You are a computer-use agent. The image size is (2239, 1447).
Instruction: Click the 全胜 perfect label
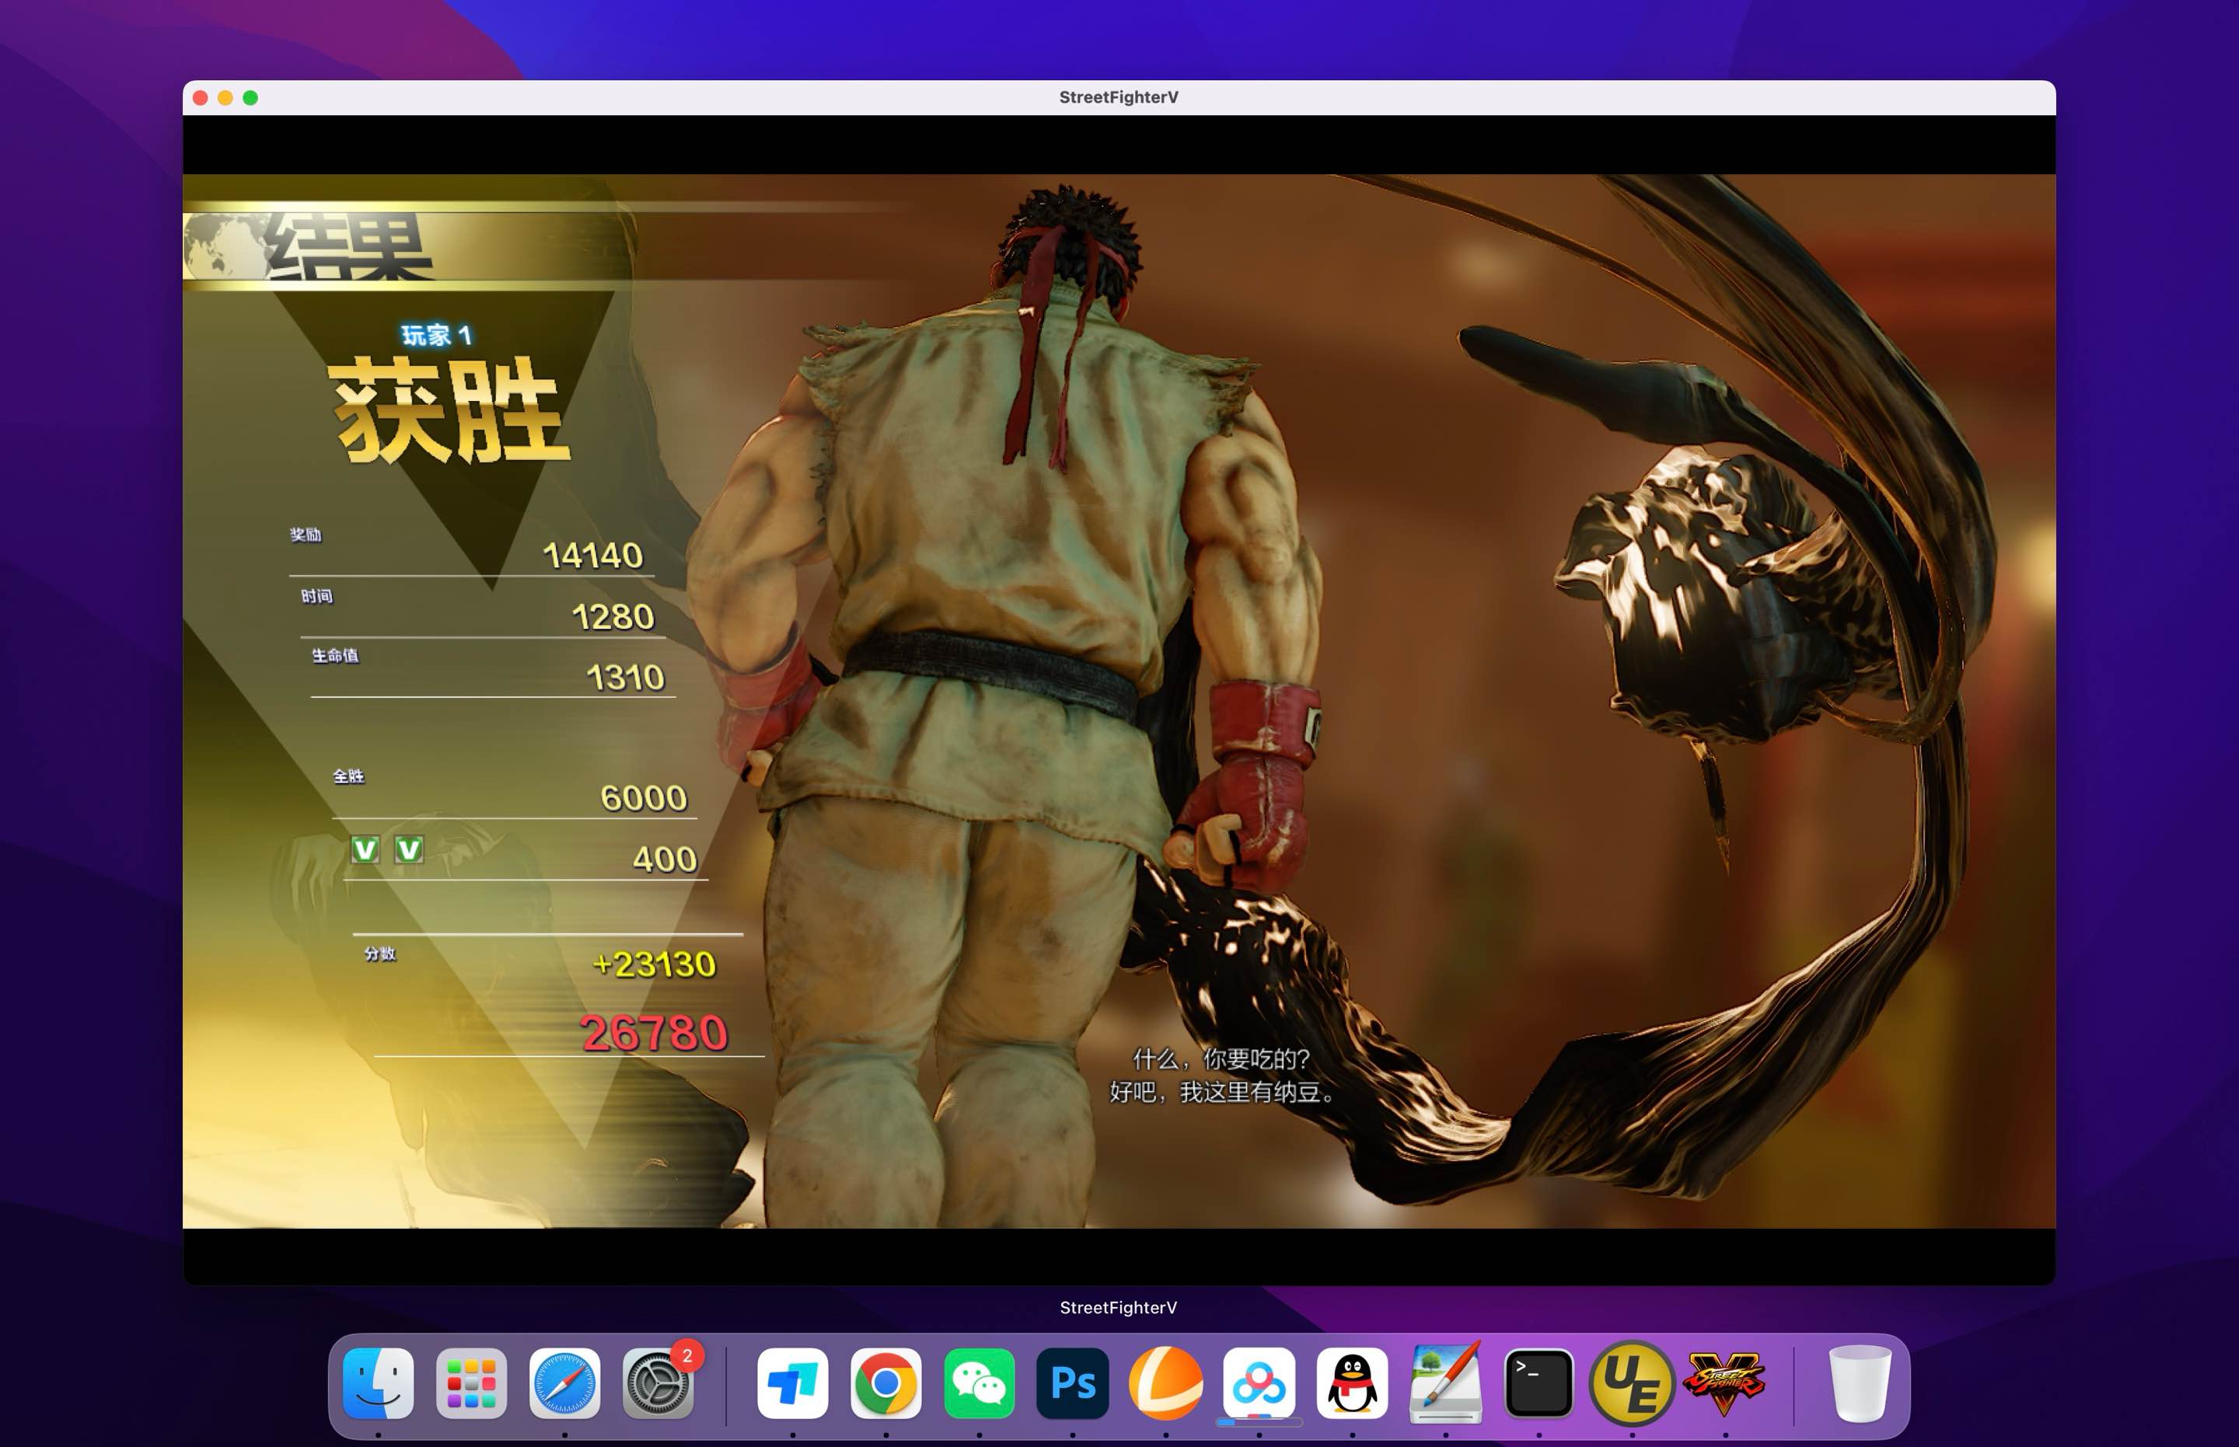(x=349, y=776)
